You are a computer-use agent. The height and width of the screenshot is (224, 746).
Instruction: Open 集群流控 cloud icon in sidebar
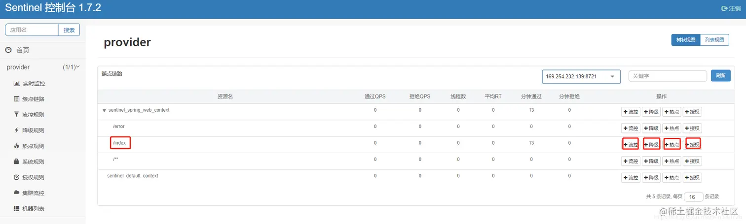click(x=17, y=193)
